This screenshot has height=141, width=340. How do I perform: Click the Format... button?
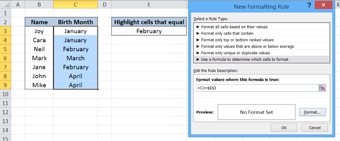coord(312,112)
